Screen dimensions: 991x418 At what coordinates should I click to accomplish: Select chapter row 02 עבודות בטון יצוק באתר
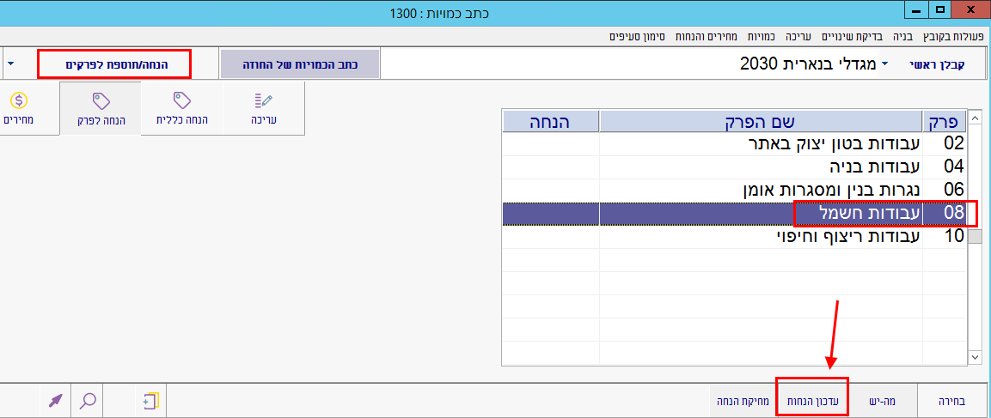[734, 143]
